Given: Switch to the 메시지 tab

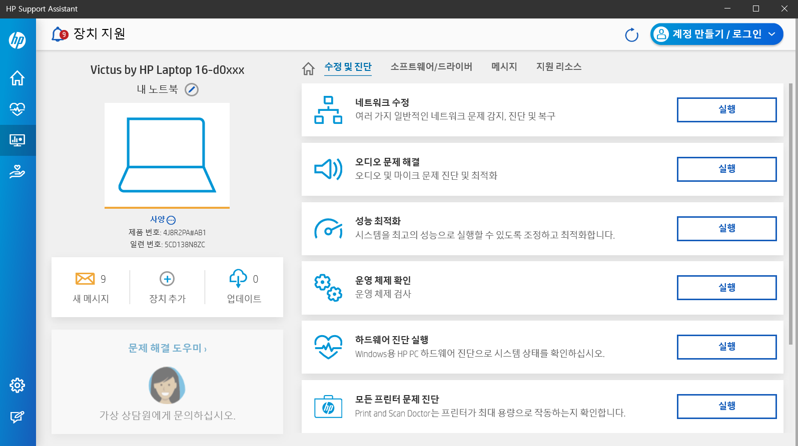Looking at the screenshot, I should 504,66.
